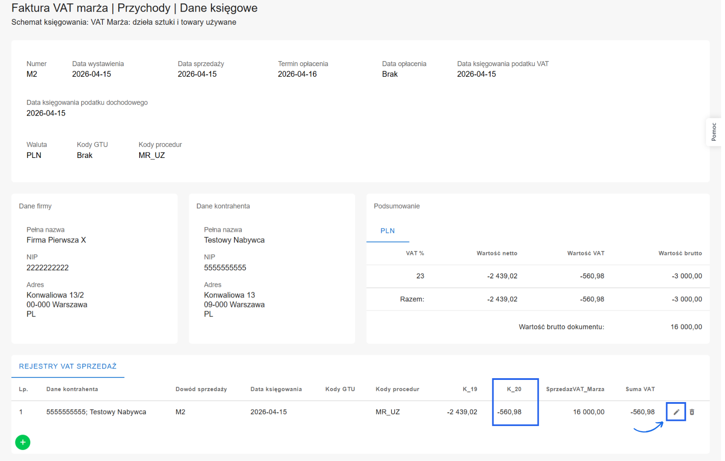Screen dimensions: 725x461
Task: Click the MR_UZ procedure code in header section
Action: (152, 155)
